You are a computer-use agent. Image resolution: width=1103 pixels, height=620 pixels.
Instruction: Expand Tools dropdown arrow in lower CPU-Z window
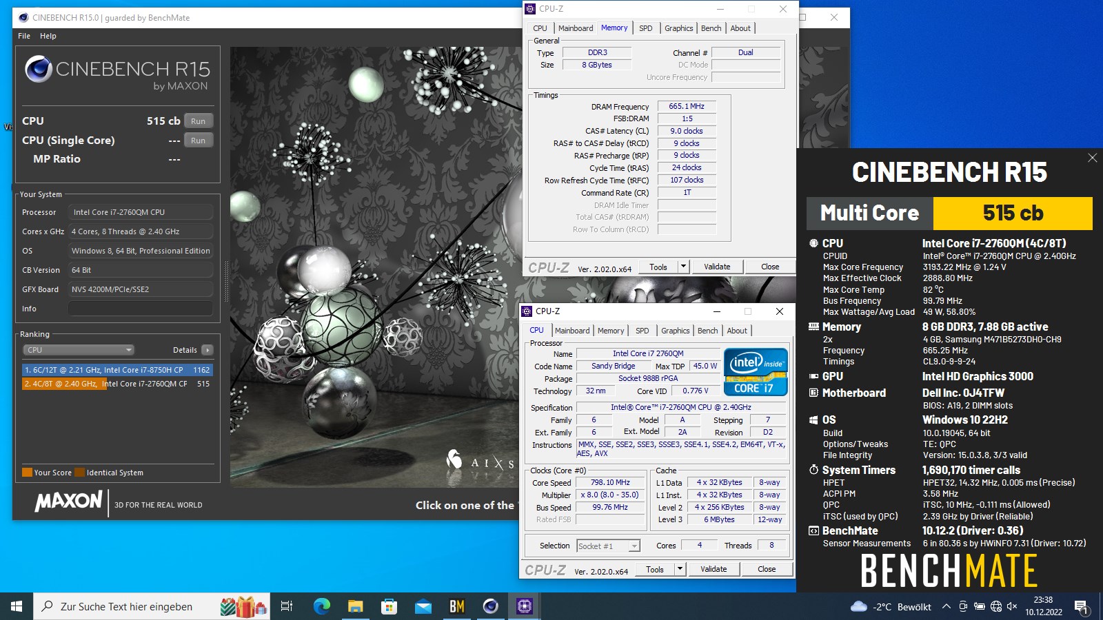pos(680,570)
